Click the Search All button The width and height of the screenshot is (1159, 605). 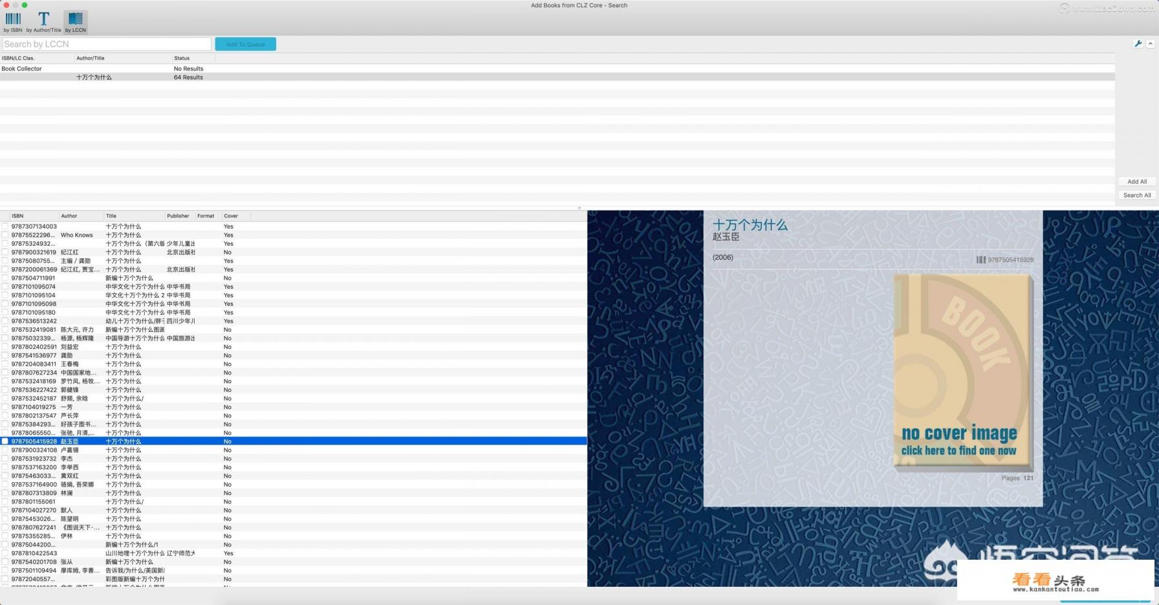(1136, 195)
